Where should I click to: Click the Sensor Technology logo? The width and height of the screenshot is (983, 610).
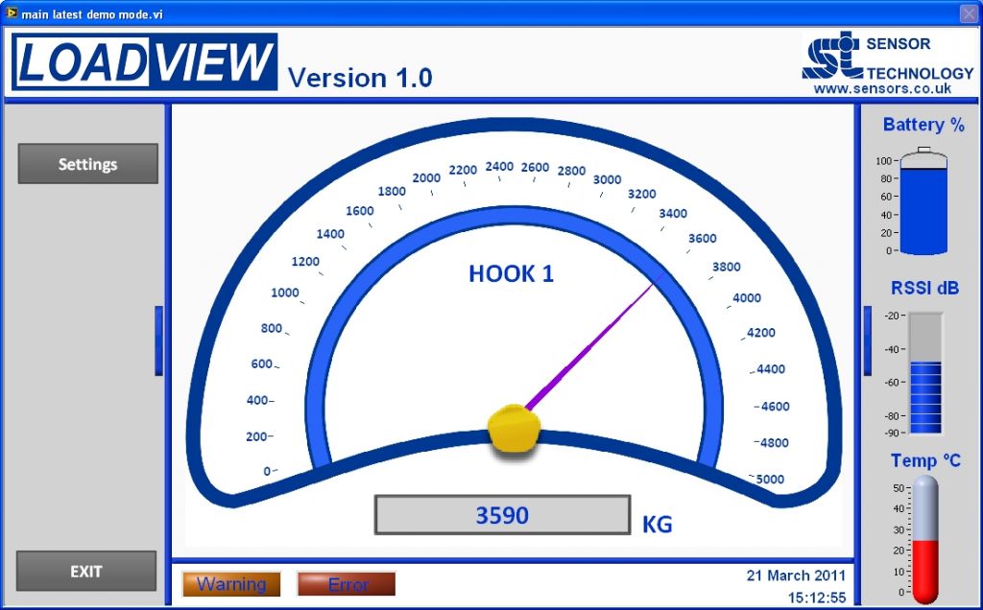(882, 59)
